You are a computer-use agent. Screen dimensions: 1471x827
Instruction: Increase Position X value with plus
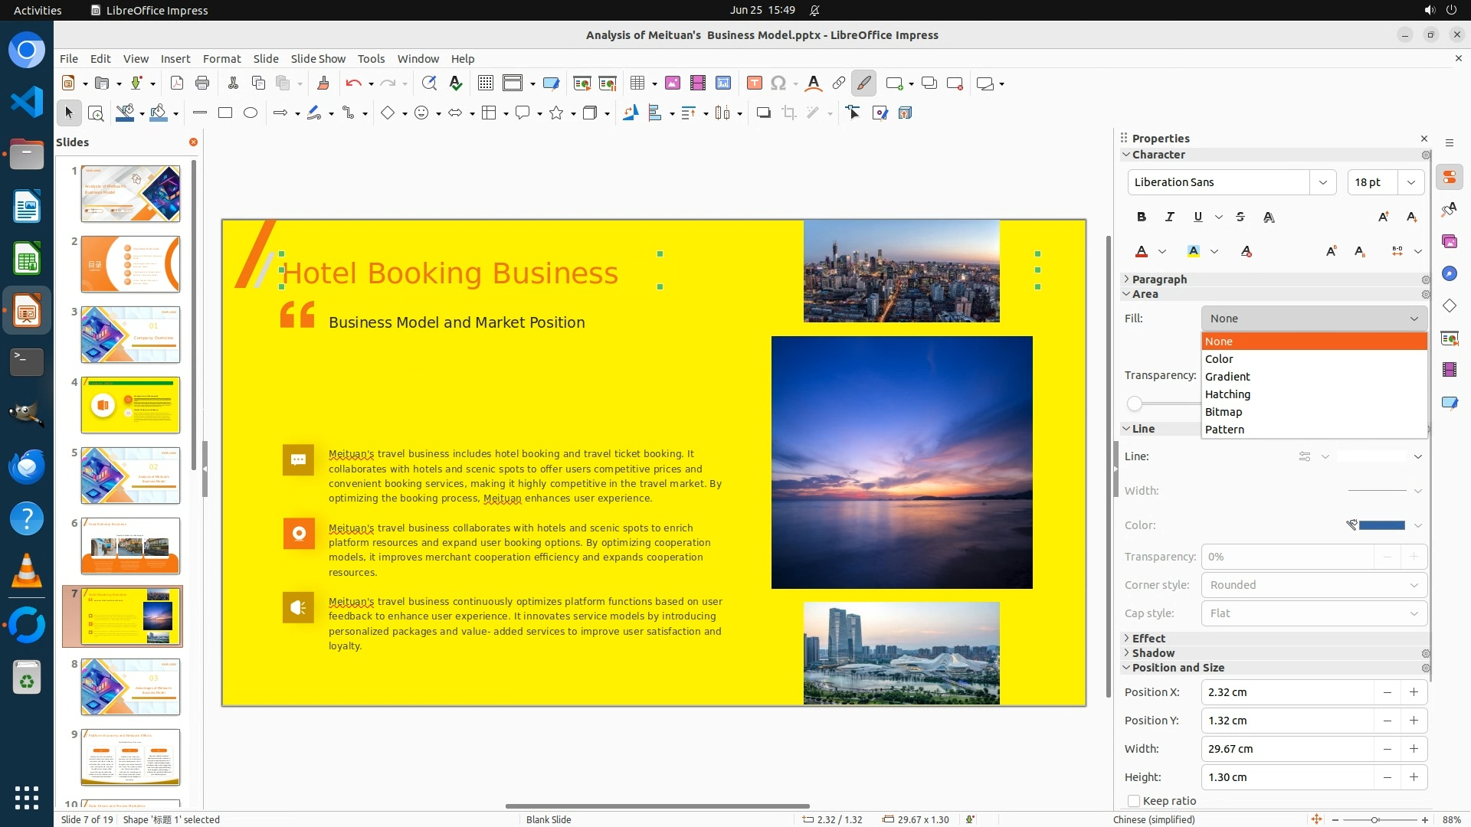1414,692
